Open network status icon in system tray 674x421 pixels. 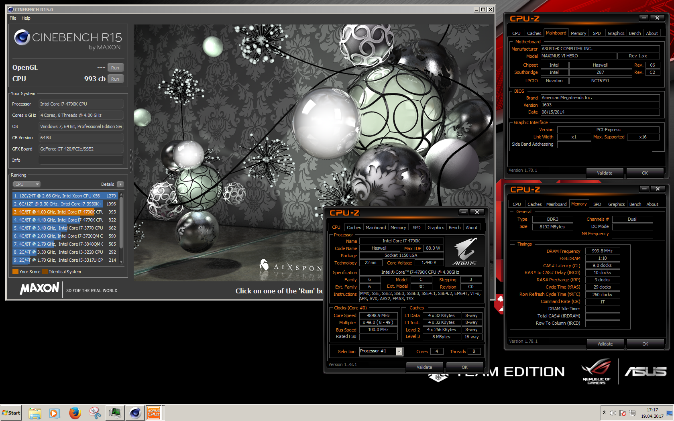(x=632, y=413)
